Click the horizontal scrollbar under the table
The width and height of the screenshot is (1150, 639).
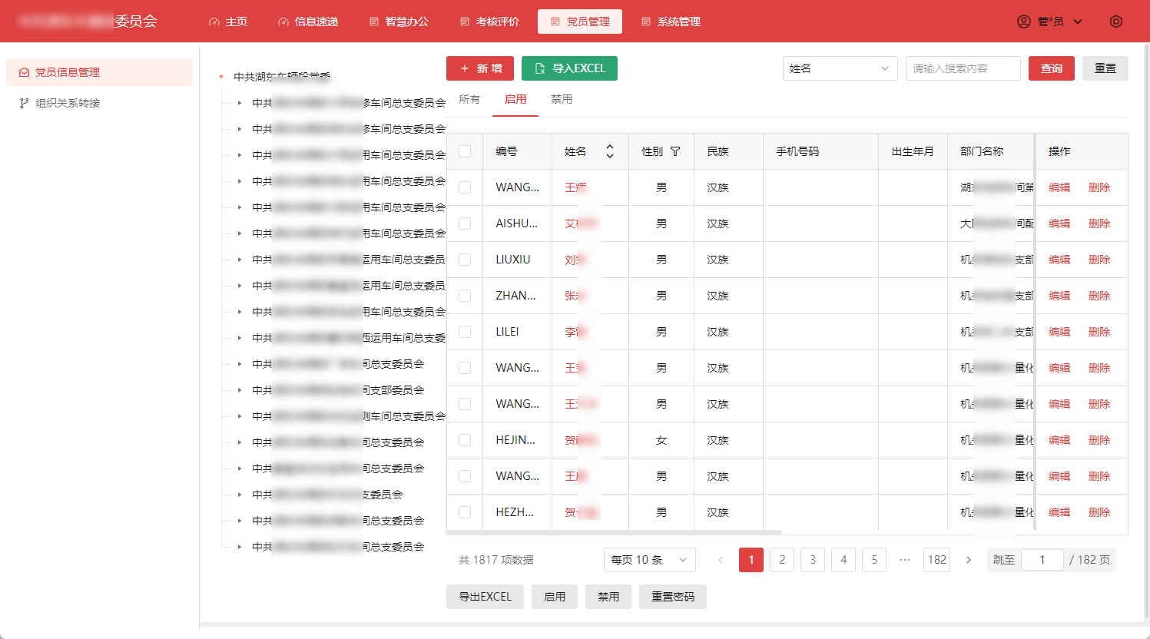tap(614, 532)
